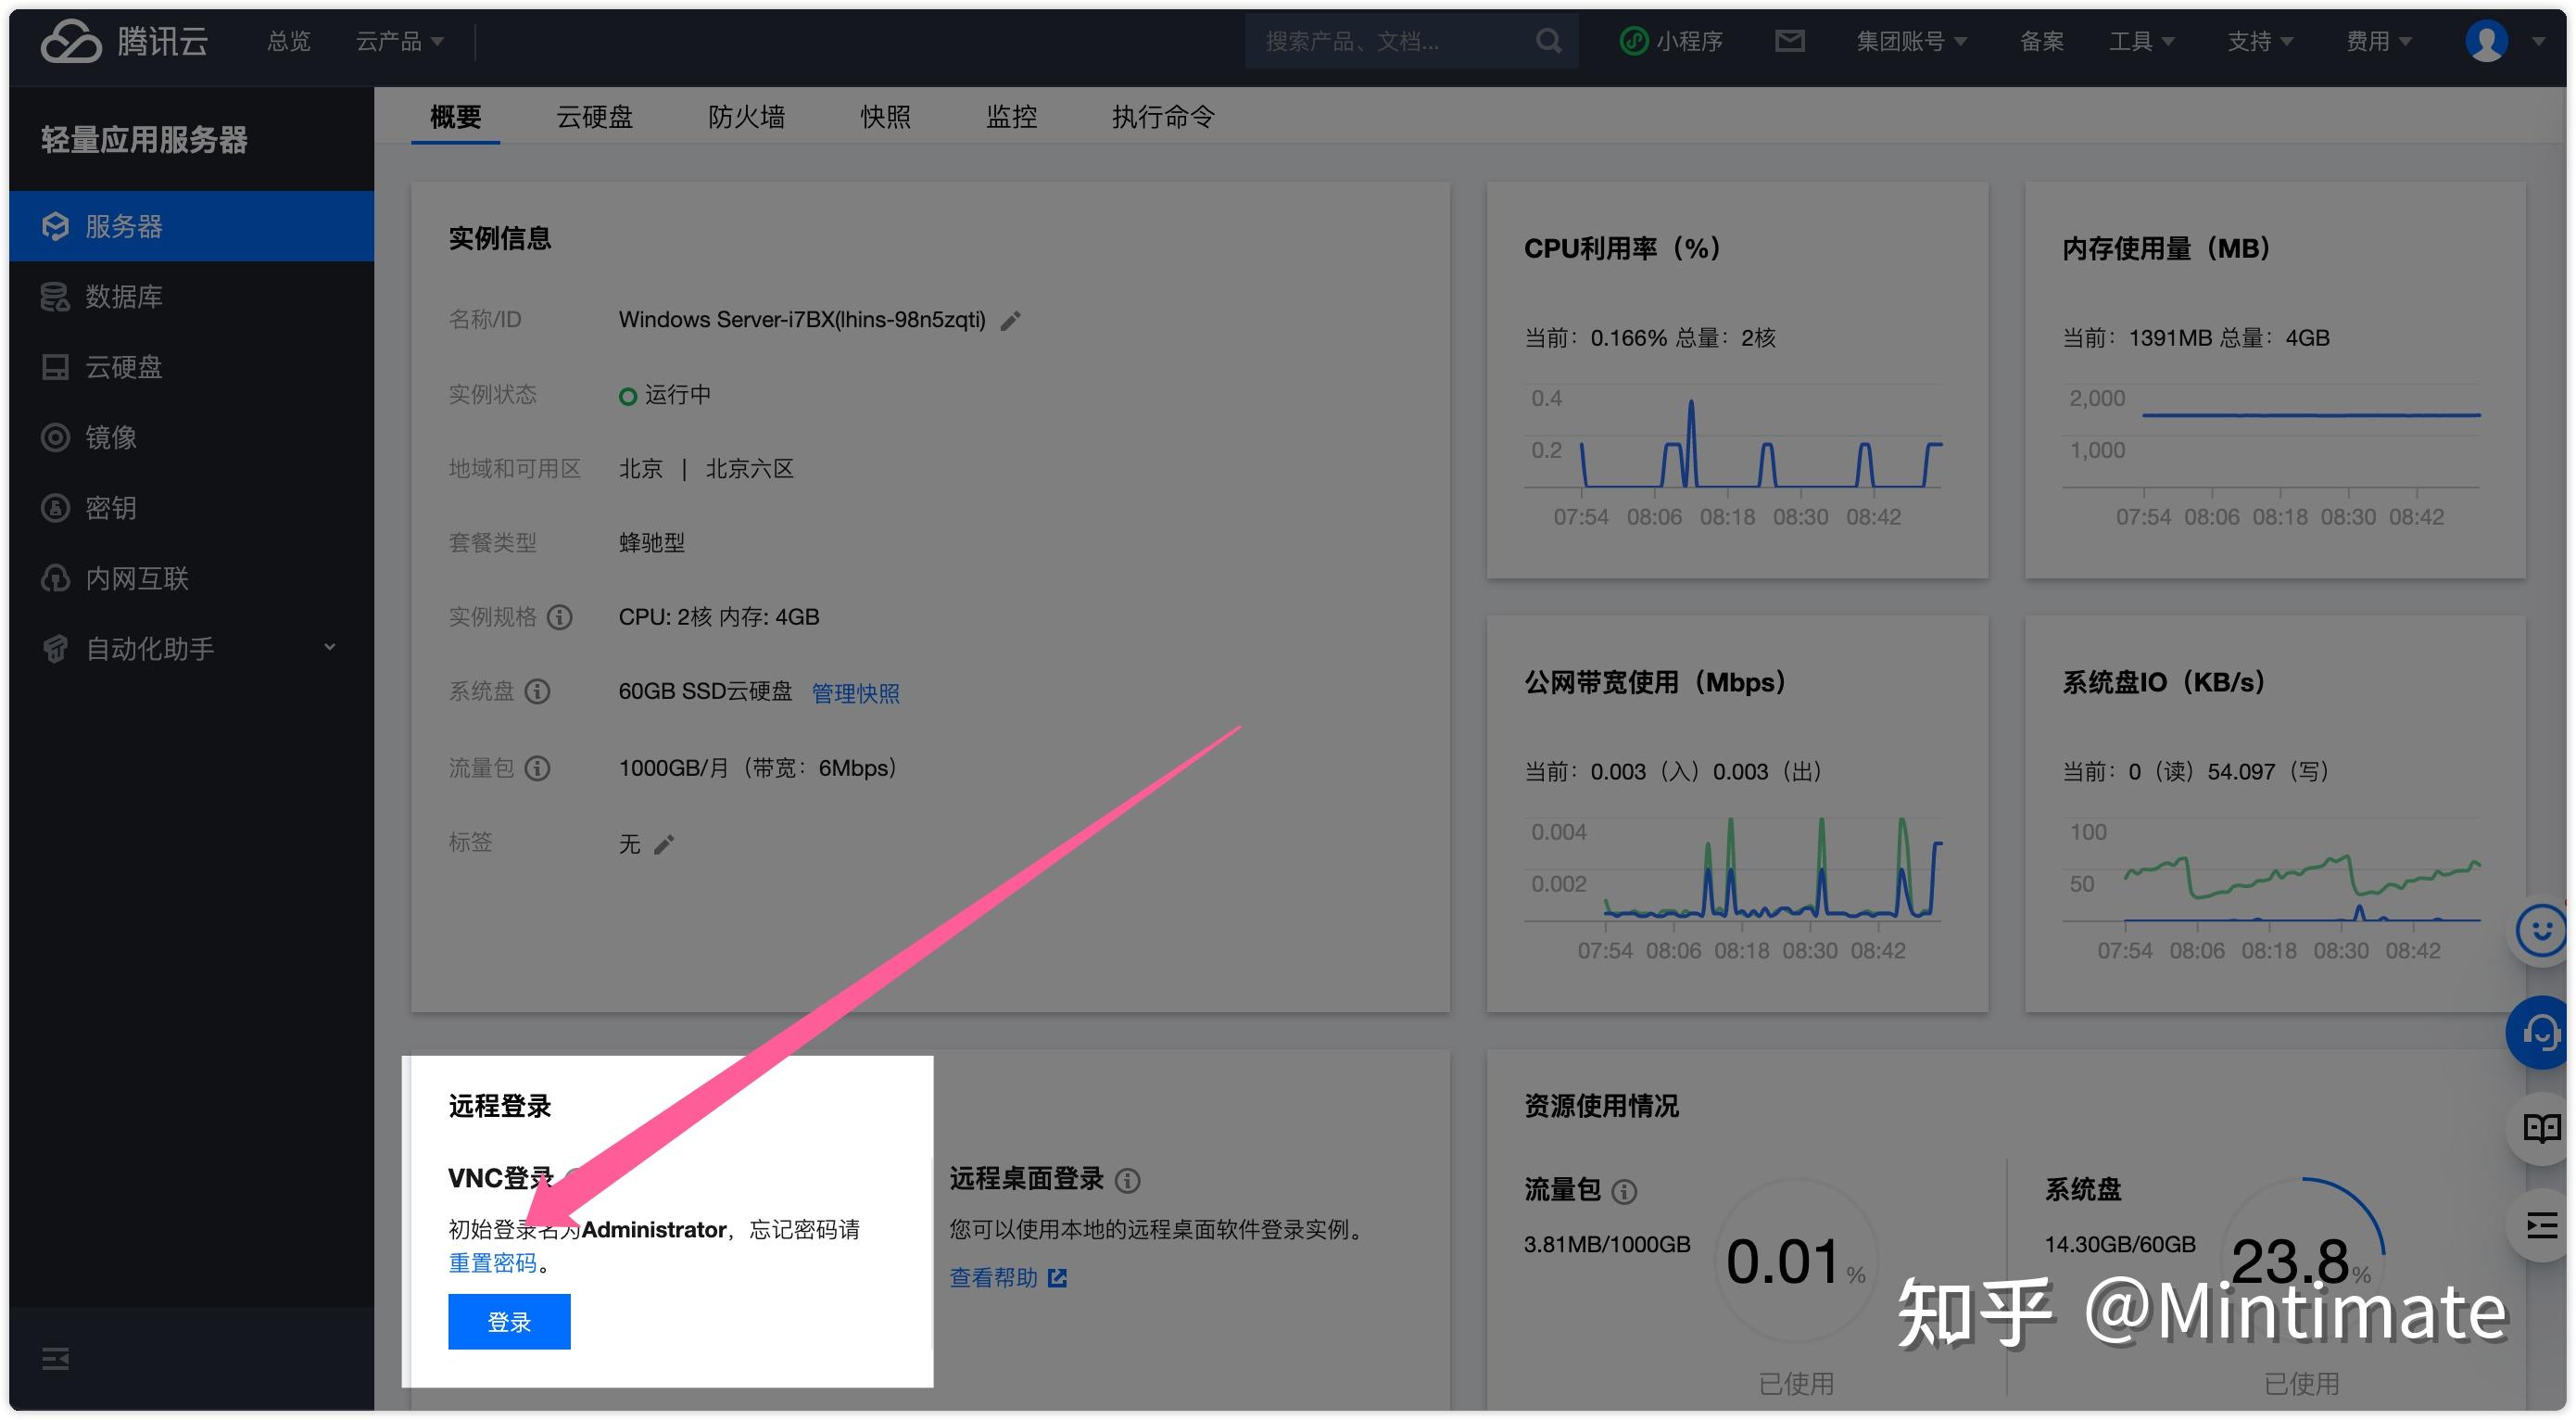Switch to the 防火墙 tab
The width and height of the screenshot is (2576, 1420).
pyautogui.click(x=746, y=117)
